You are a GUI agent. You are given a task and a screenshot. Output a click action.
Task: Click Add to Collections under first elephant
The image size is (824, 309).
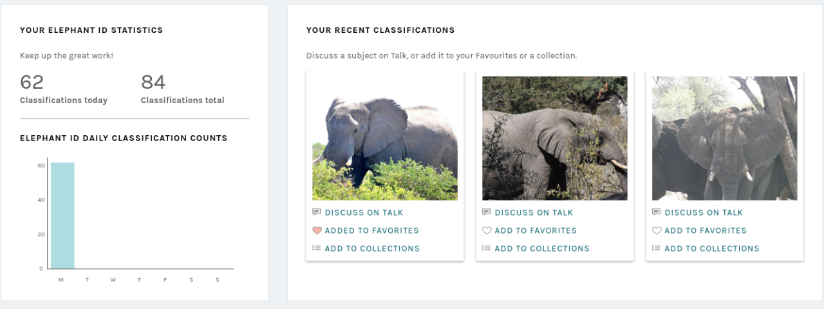[x=372, y=248]
